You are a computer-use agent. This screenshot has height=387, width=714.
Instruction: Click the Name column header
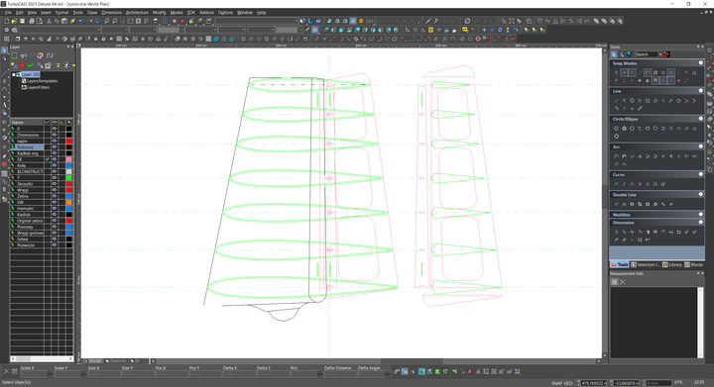coord(27,122)
